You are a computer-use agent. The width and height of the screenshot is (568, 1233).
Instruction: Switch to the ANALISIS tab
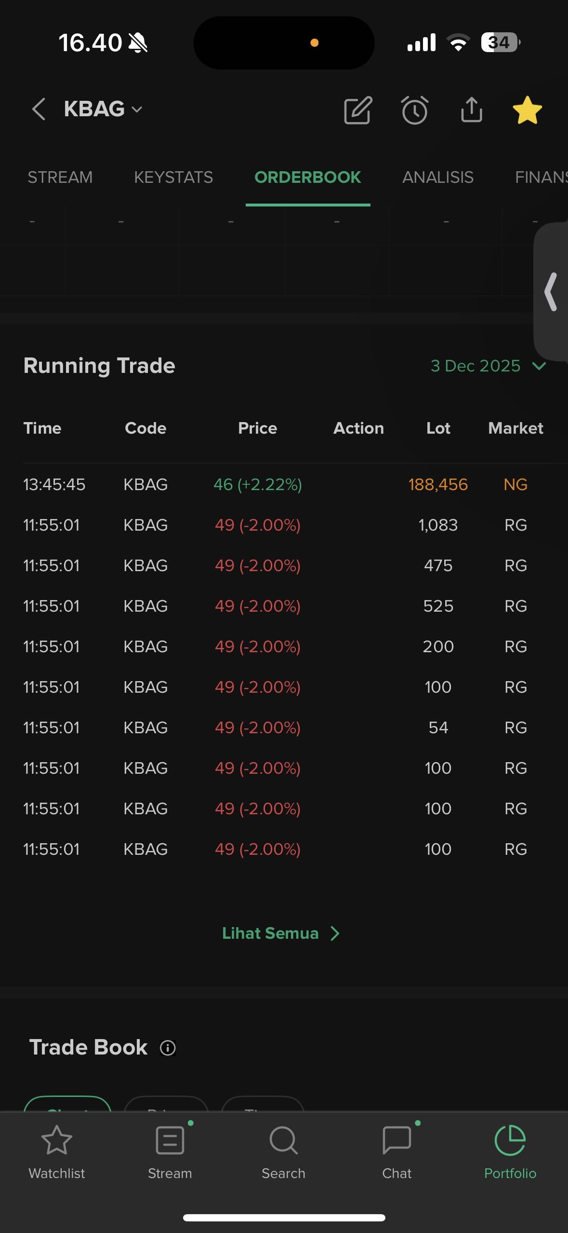pyautogui.click(x=437, y=177)
